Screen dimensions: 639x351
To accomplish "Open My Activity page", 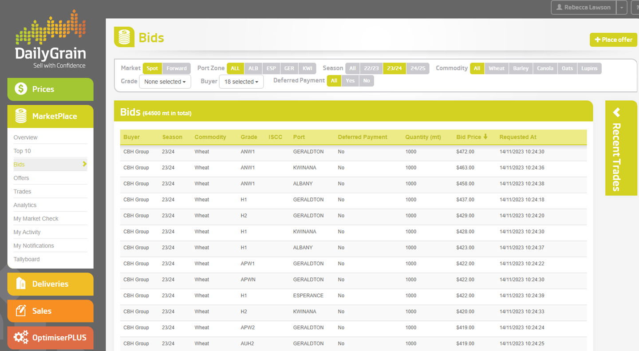I will point(27,232).
